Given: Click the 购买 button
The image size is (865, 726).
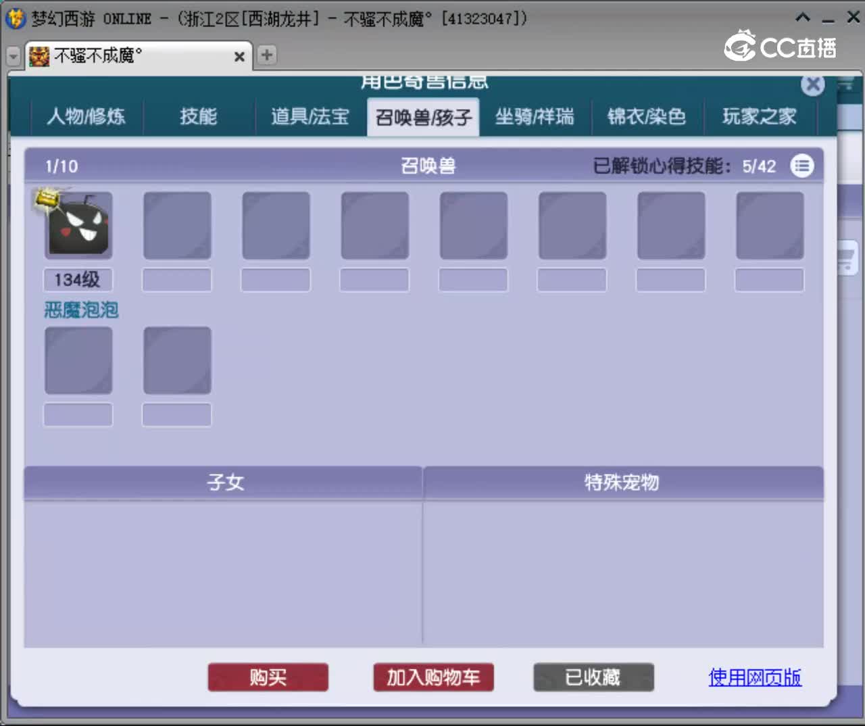Looking at the screenshot, I should point(268,677).
